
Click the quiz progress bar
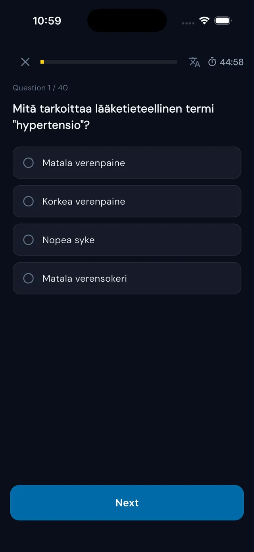pos(108,62)
